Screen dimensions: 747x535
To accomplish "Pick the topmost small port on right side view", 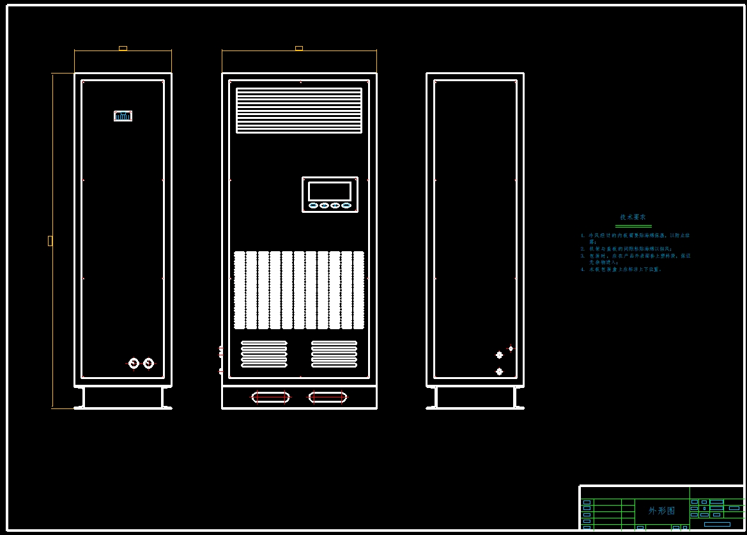I will click(x=511, y=349).
